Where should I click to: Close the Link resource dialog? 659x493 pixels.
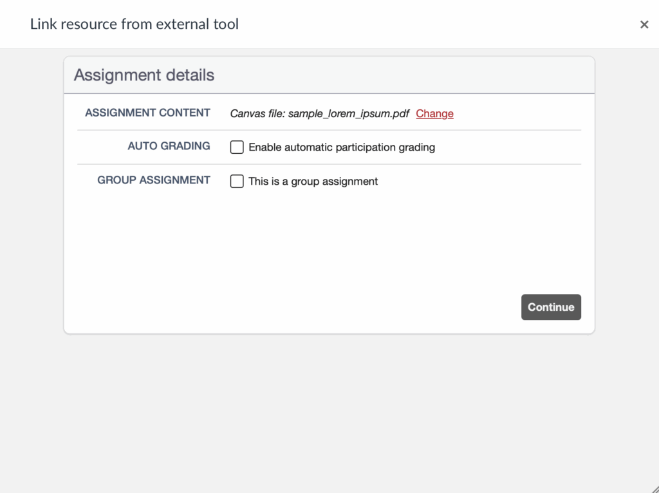[x=644, y=24]
